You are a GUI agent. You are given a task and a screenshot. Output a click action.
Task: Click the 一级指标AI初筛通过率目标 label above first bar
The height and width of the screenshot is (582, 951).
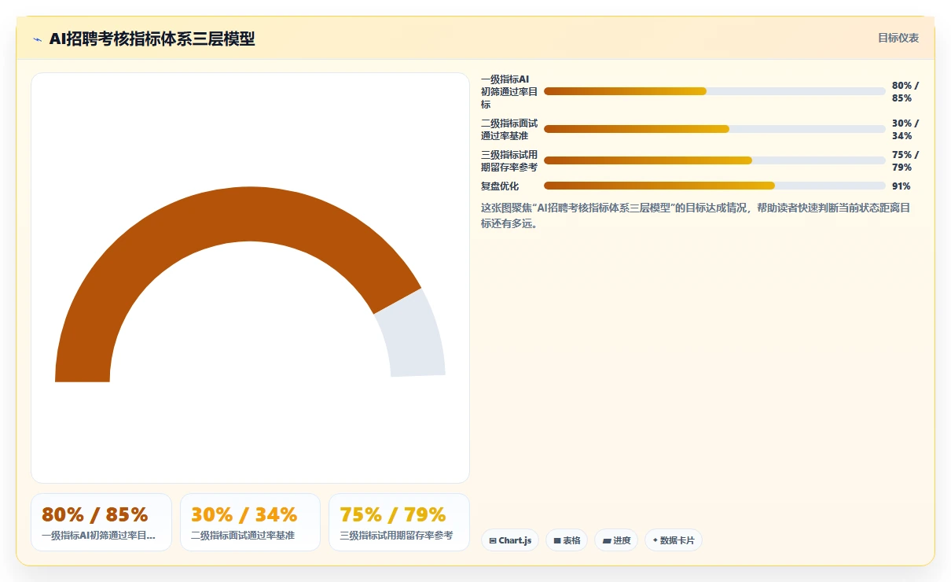509,92
